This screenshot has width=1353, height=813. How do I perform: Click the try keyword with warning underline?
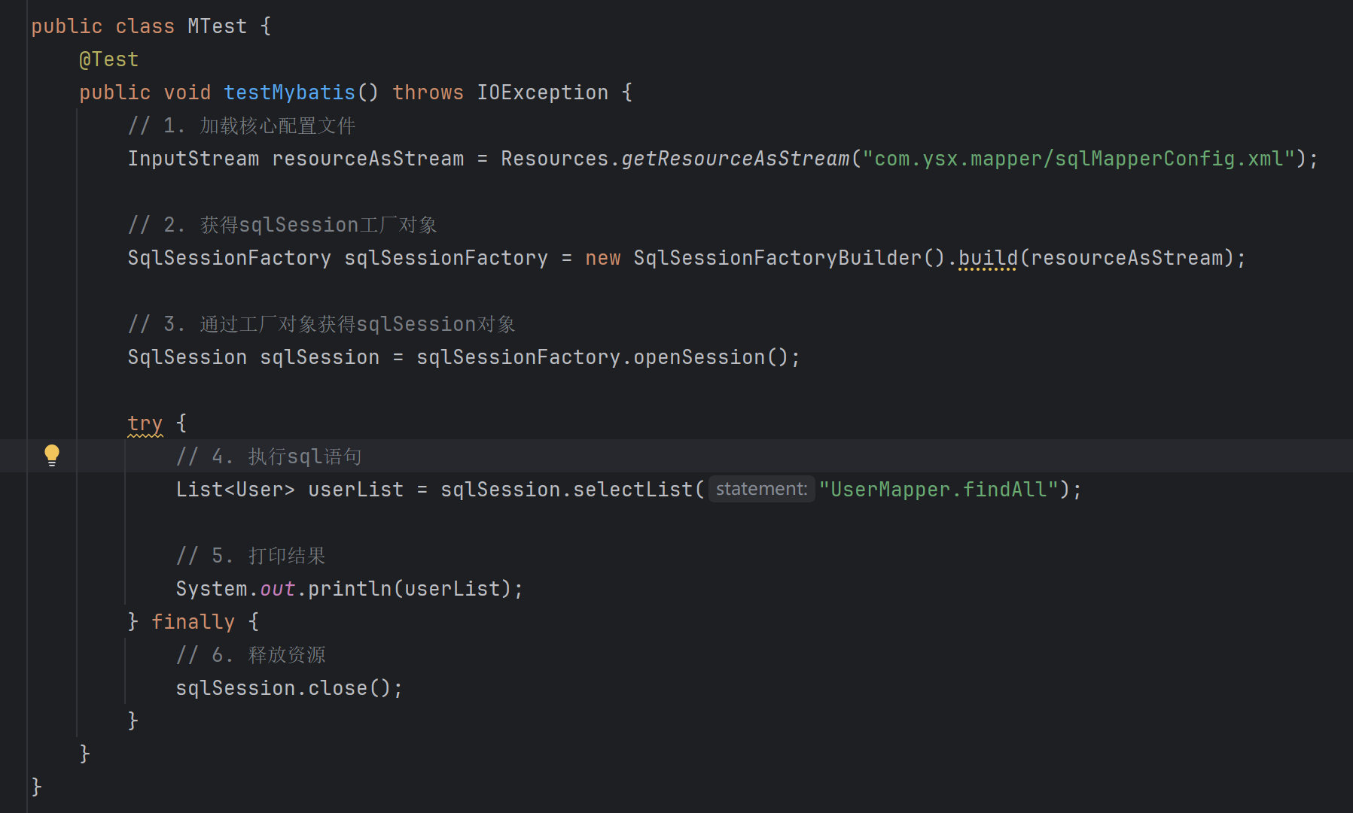click(x=145, y=424)
